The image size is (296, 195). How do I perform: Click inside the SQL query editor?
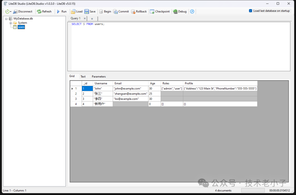178,47
